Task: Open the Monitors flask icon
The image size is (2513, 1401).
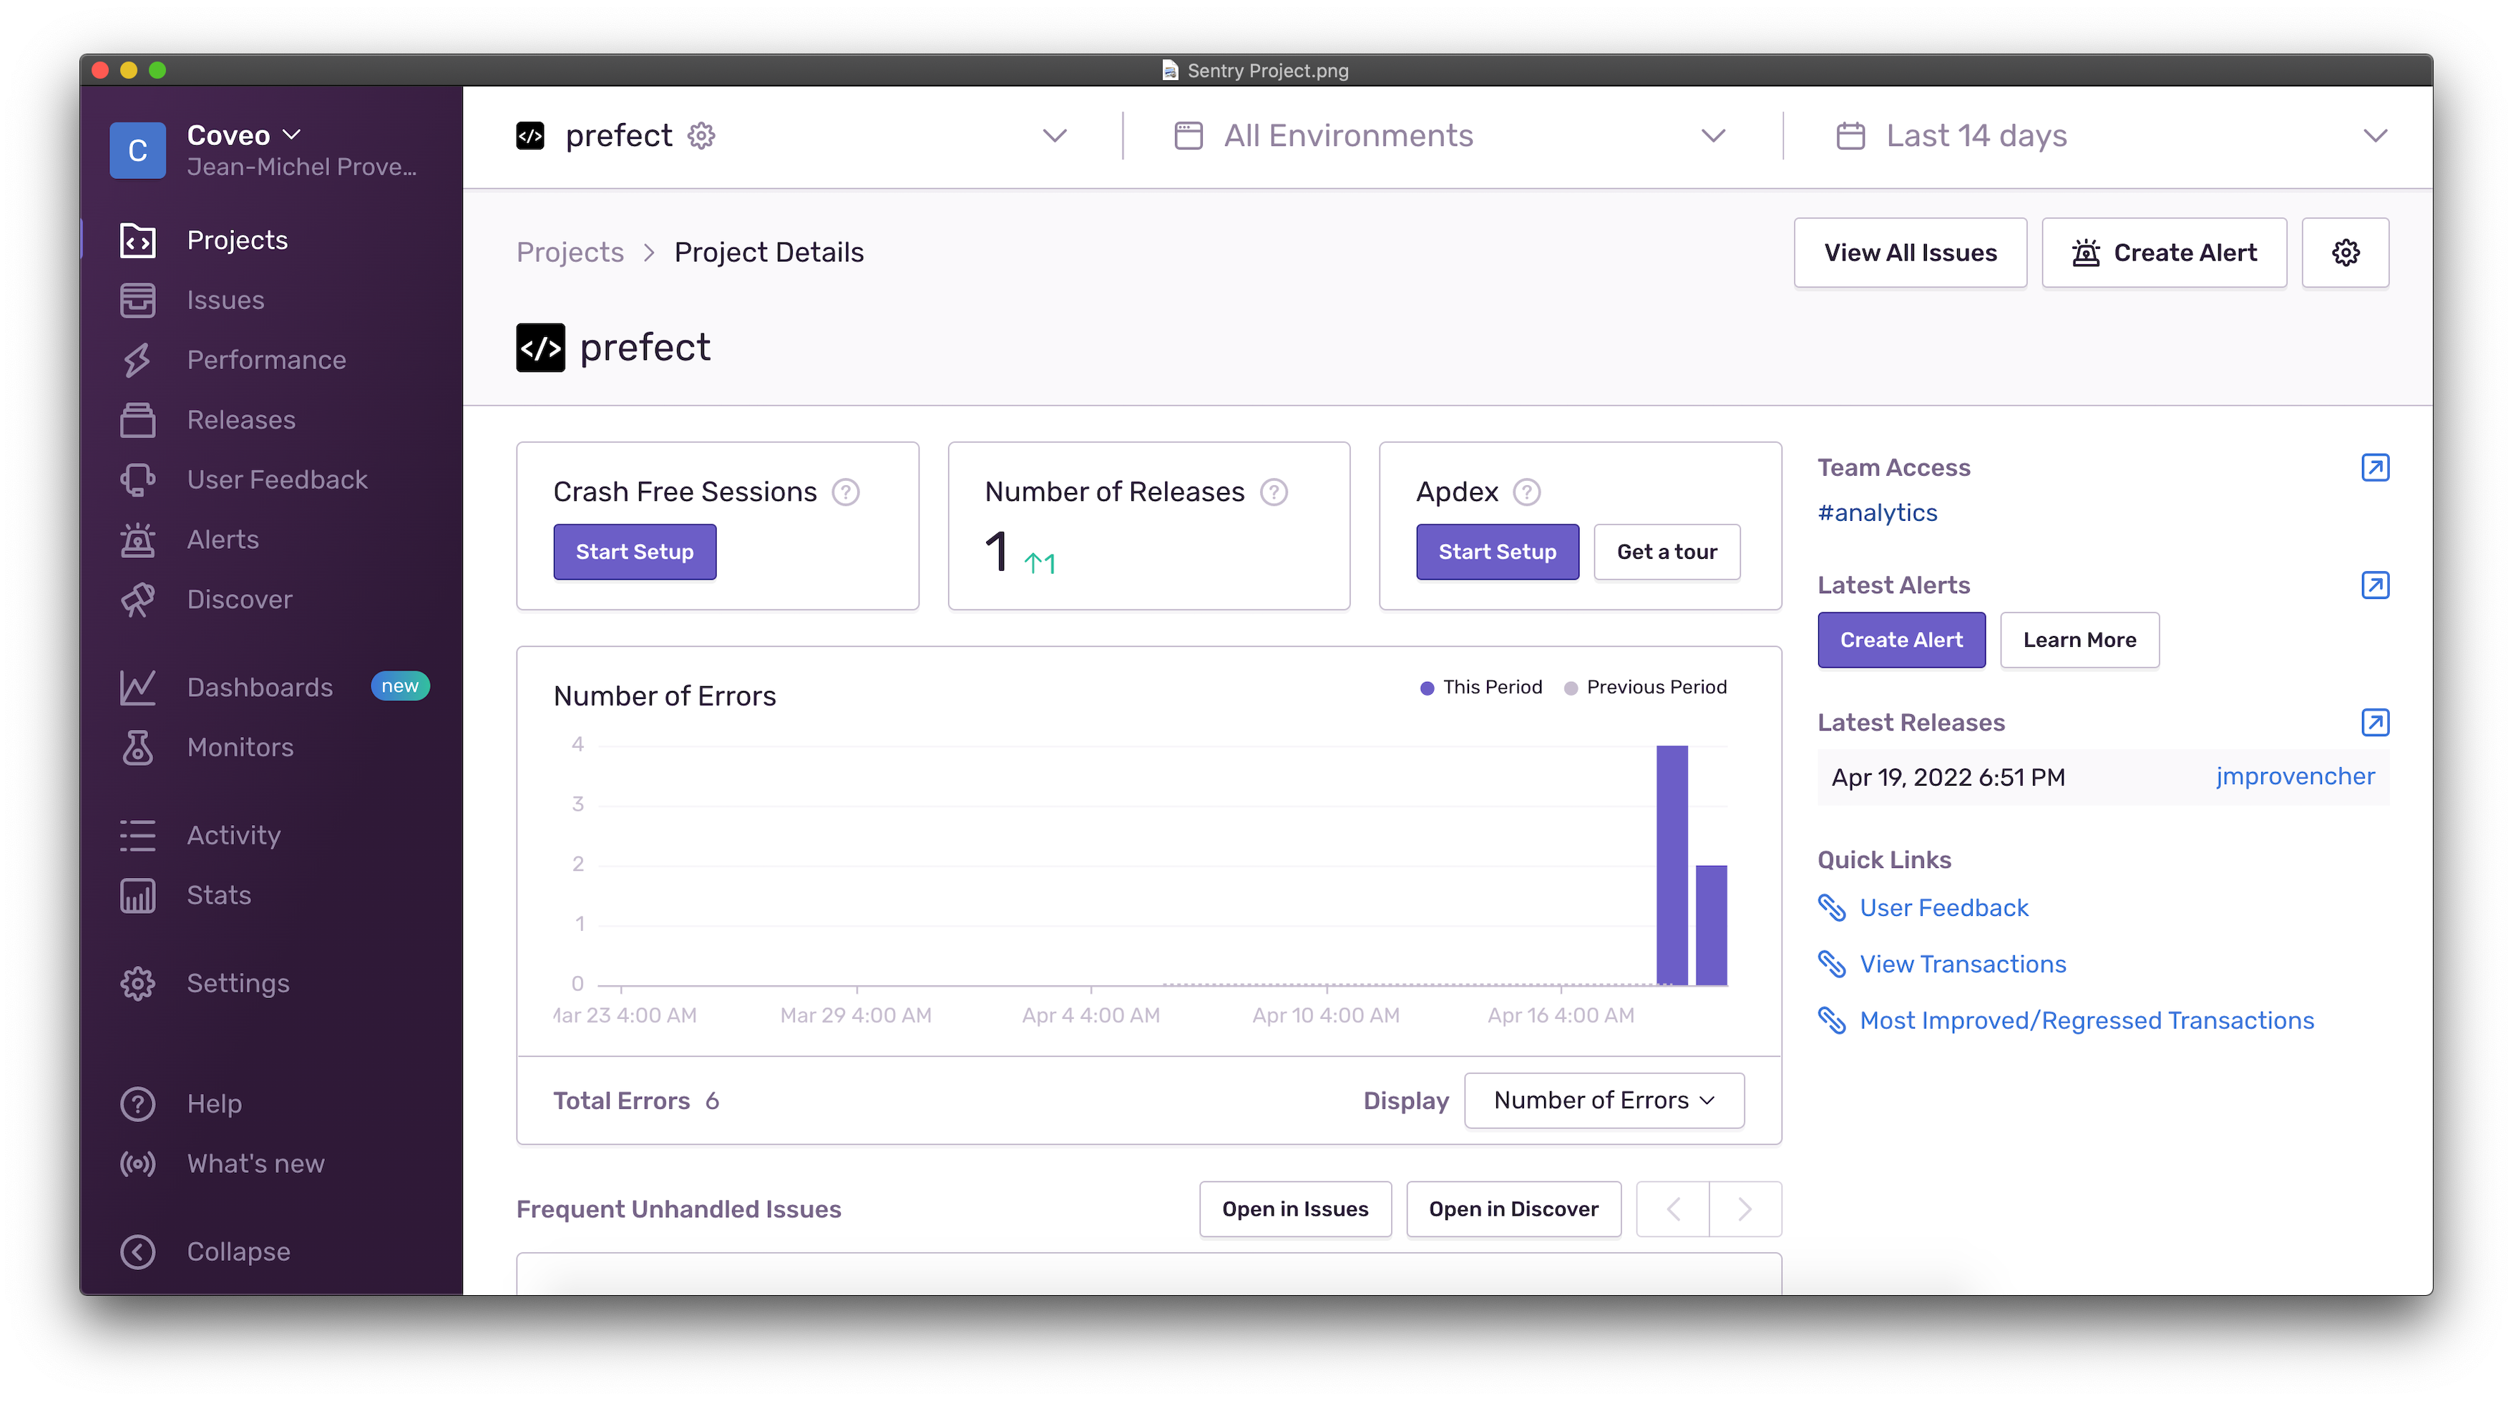Action: point(137,747)
